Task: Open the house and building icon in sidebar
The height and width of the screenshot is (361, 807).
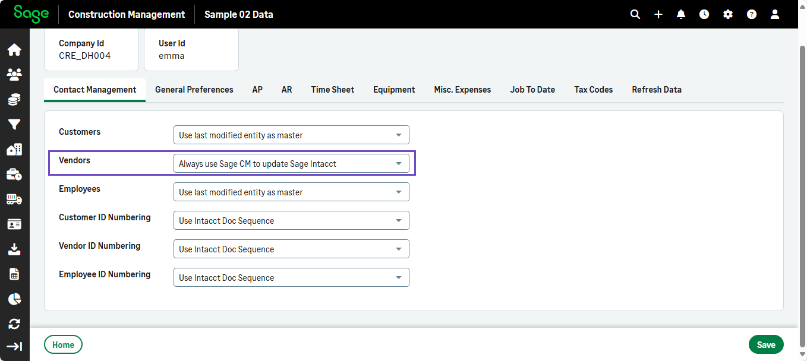Action: (x=14, y=150)
